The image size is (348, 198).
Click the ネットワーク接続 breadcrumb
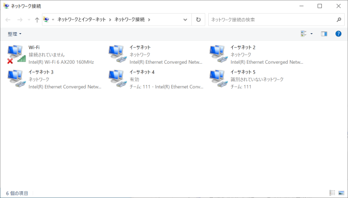(129, 20)
